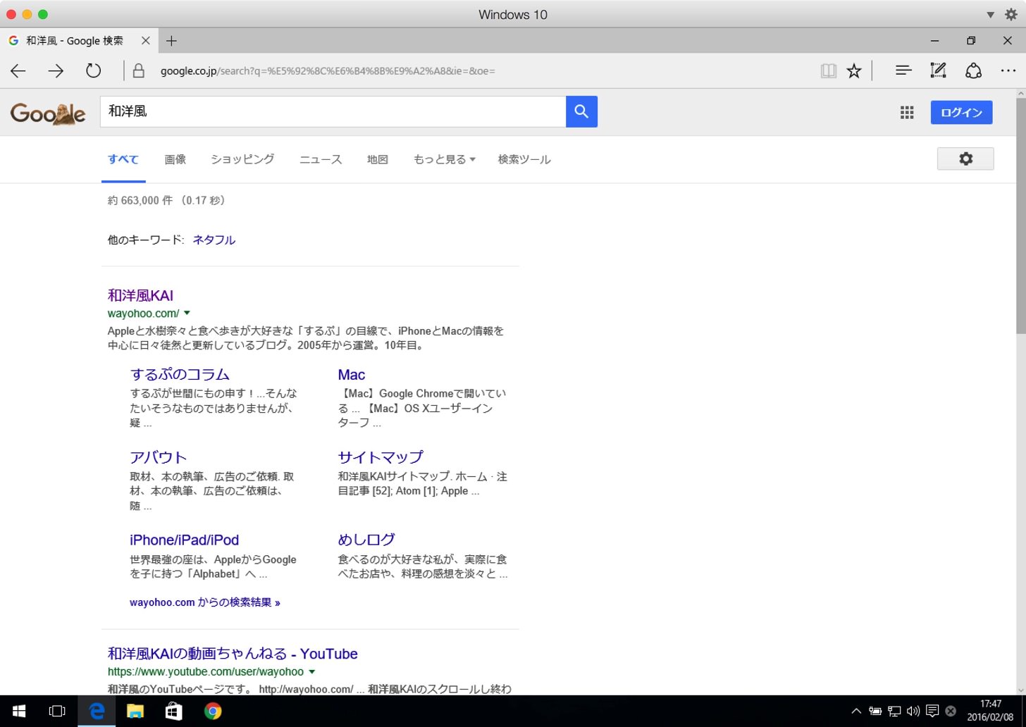Click the padlock icon in the address bar
The width and height of the screenshot is (1026, 727).
coord(139,70)
